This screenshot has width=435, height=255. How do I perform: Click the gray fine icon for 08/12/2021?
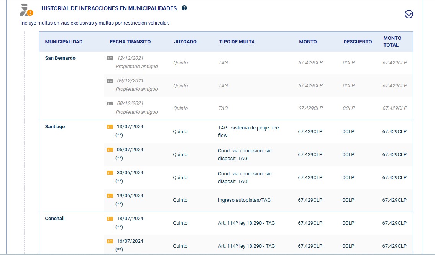(110, 103)
